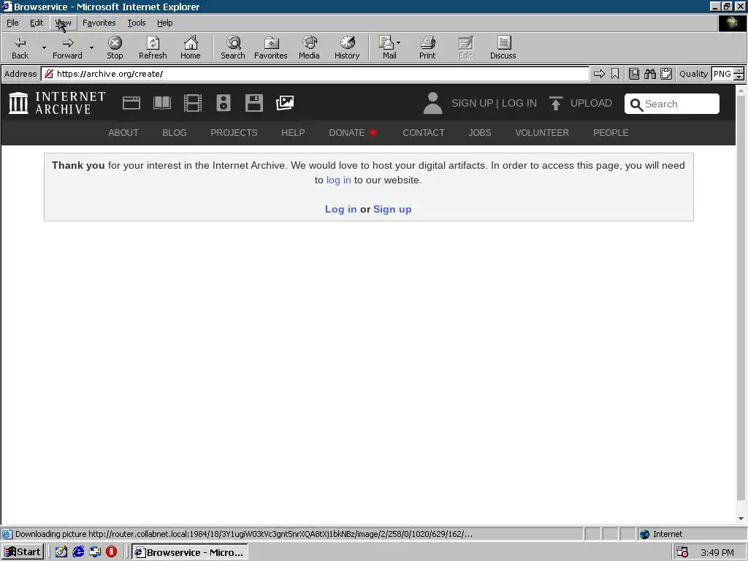Open the JOBS navigation link
748x561 pixels.
coord(479,133)
